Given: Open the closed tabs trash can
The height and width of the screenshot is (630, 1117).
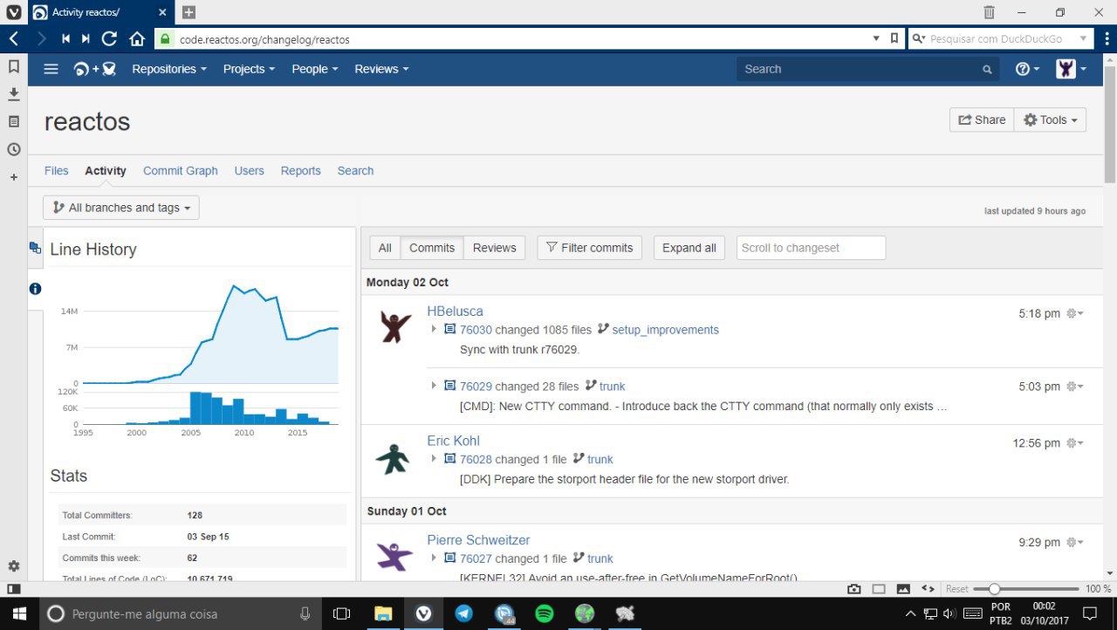Looking at the screenshot, I should point(989,12).
